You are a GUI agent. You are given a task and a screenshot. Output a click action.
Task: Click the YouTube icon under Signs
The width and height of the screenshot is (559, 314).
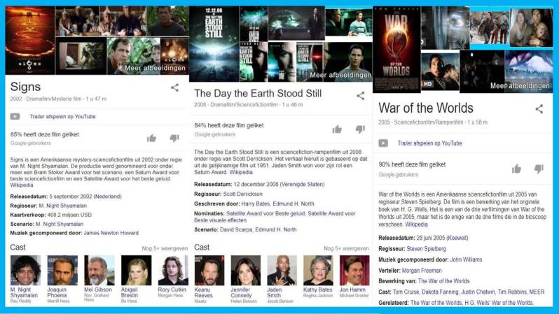[15, 116]
